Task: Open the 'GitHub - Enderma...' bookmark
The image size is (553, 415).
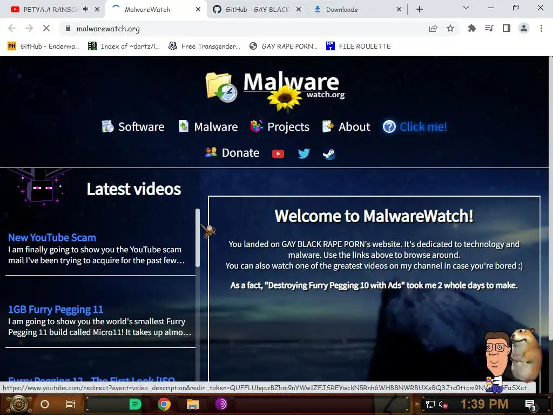Action: 43,46
